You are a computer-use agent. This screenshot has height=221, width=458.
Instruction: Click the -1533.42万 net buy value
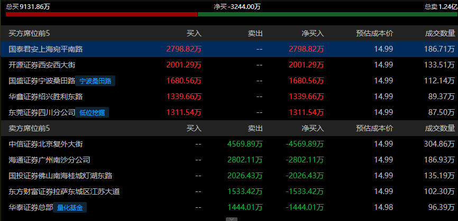(305, 191)
